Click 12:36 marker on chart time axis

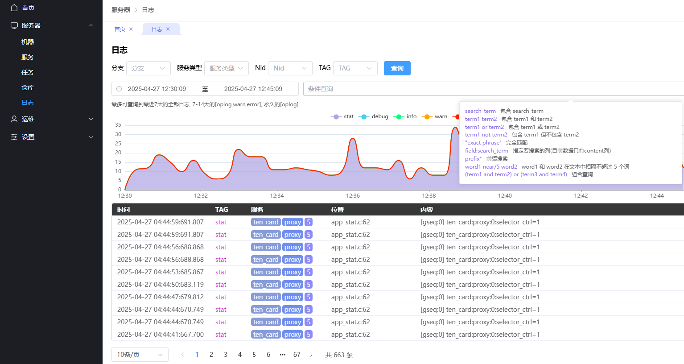(x=353, y=195)
